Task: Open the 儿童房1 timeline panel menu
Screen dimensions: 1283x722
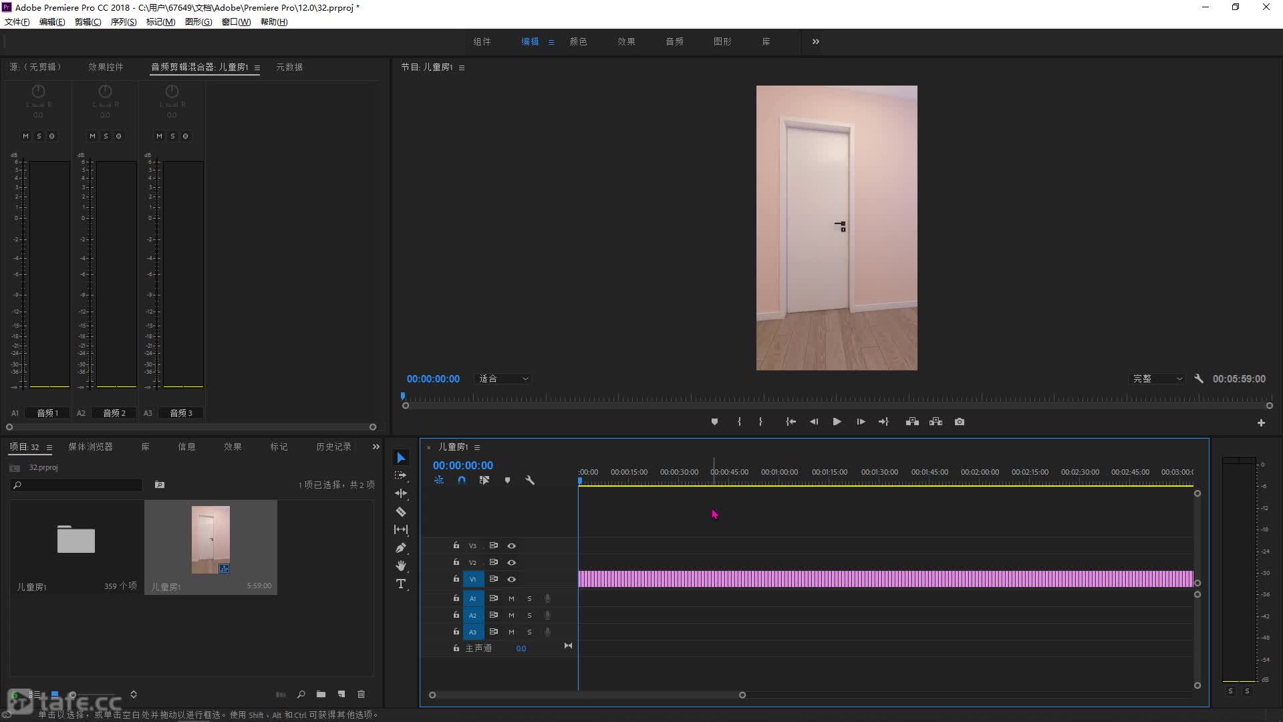Action: pyautogui.click(x=476, y=447)
